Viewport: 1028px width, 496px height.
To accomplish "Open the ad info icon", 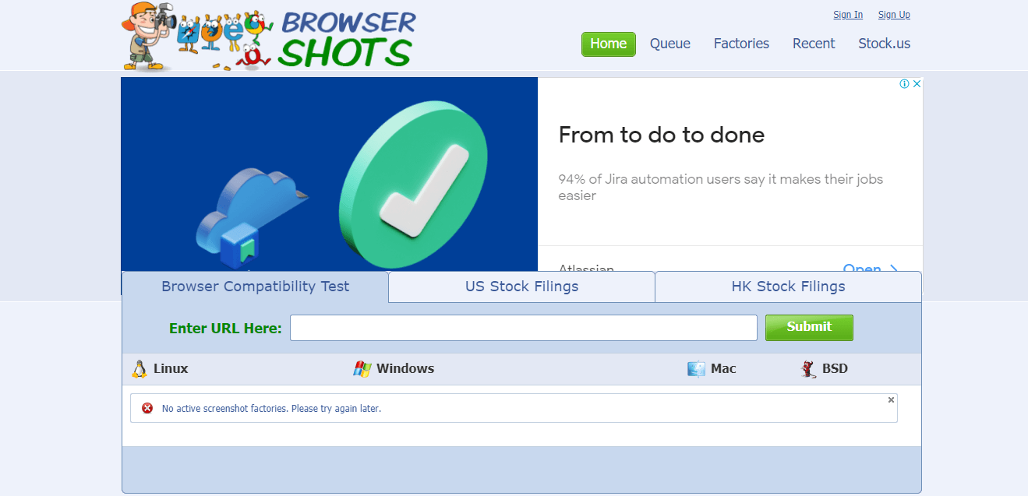I will pyautogui.click(x=904, y=83).
